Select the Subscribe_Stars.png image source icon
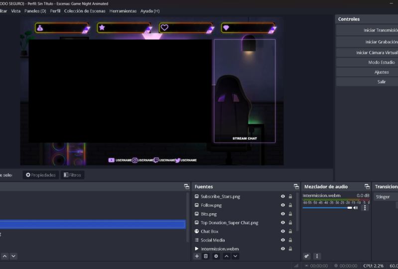 click(196, 196)
